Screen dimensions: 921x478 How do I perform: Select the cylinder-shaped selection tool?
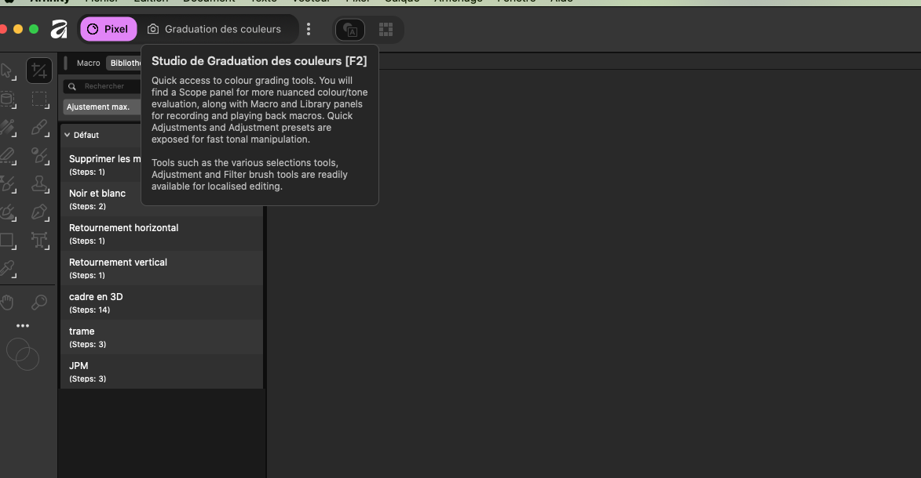point(7,99)
